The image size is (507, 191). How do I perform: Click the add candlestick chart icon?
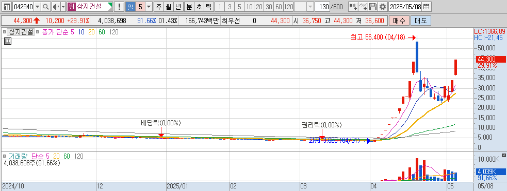click(x=353, y=7)
